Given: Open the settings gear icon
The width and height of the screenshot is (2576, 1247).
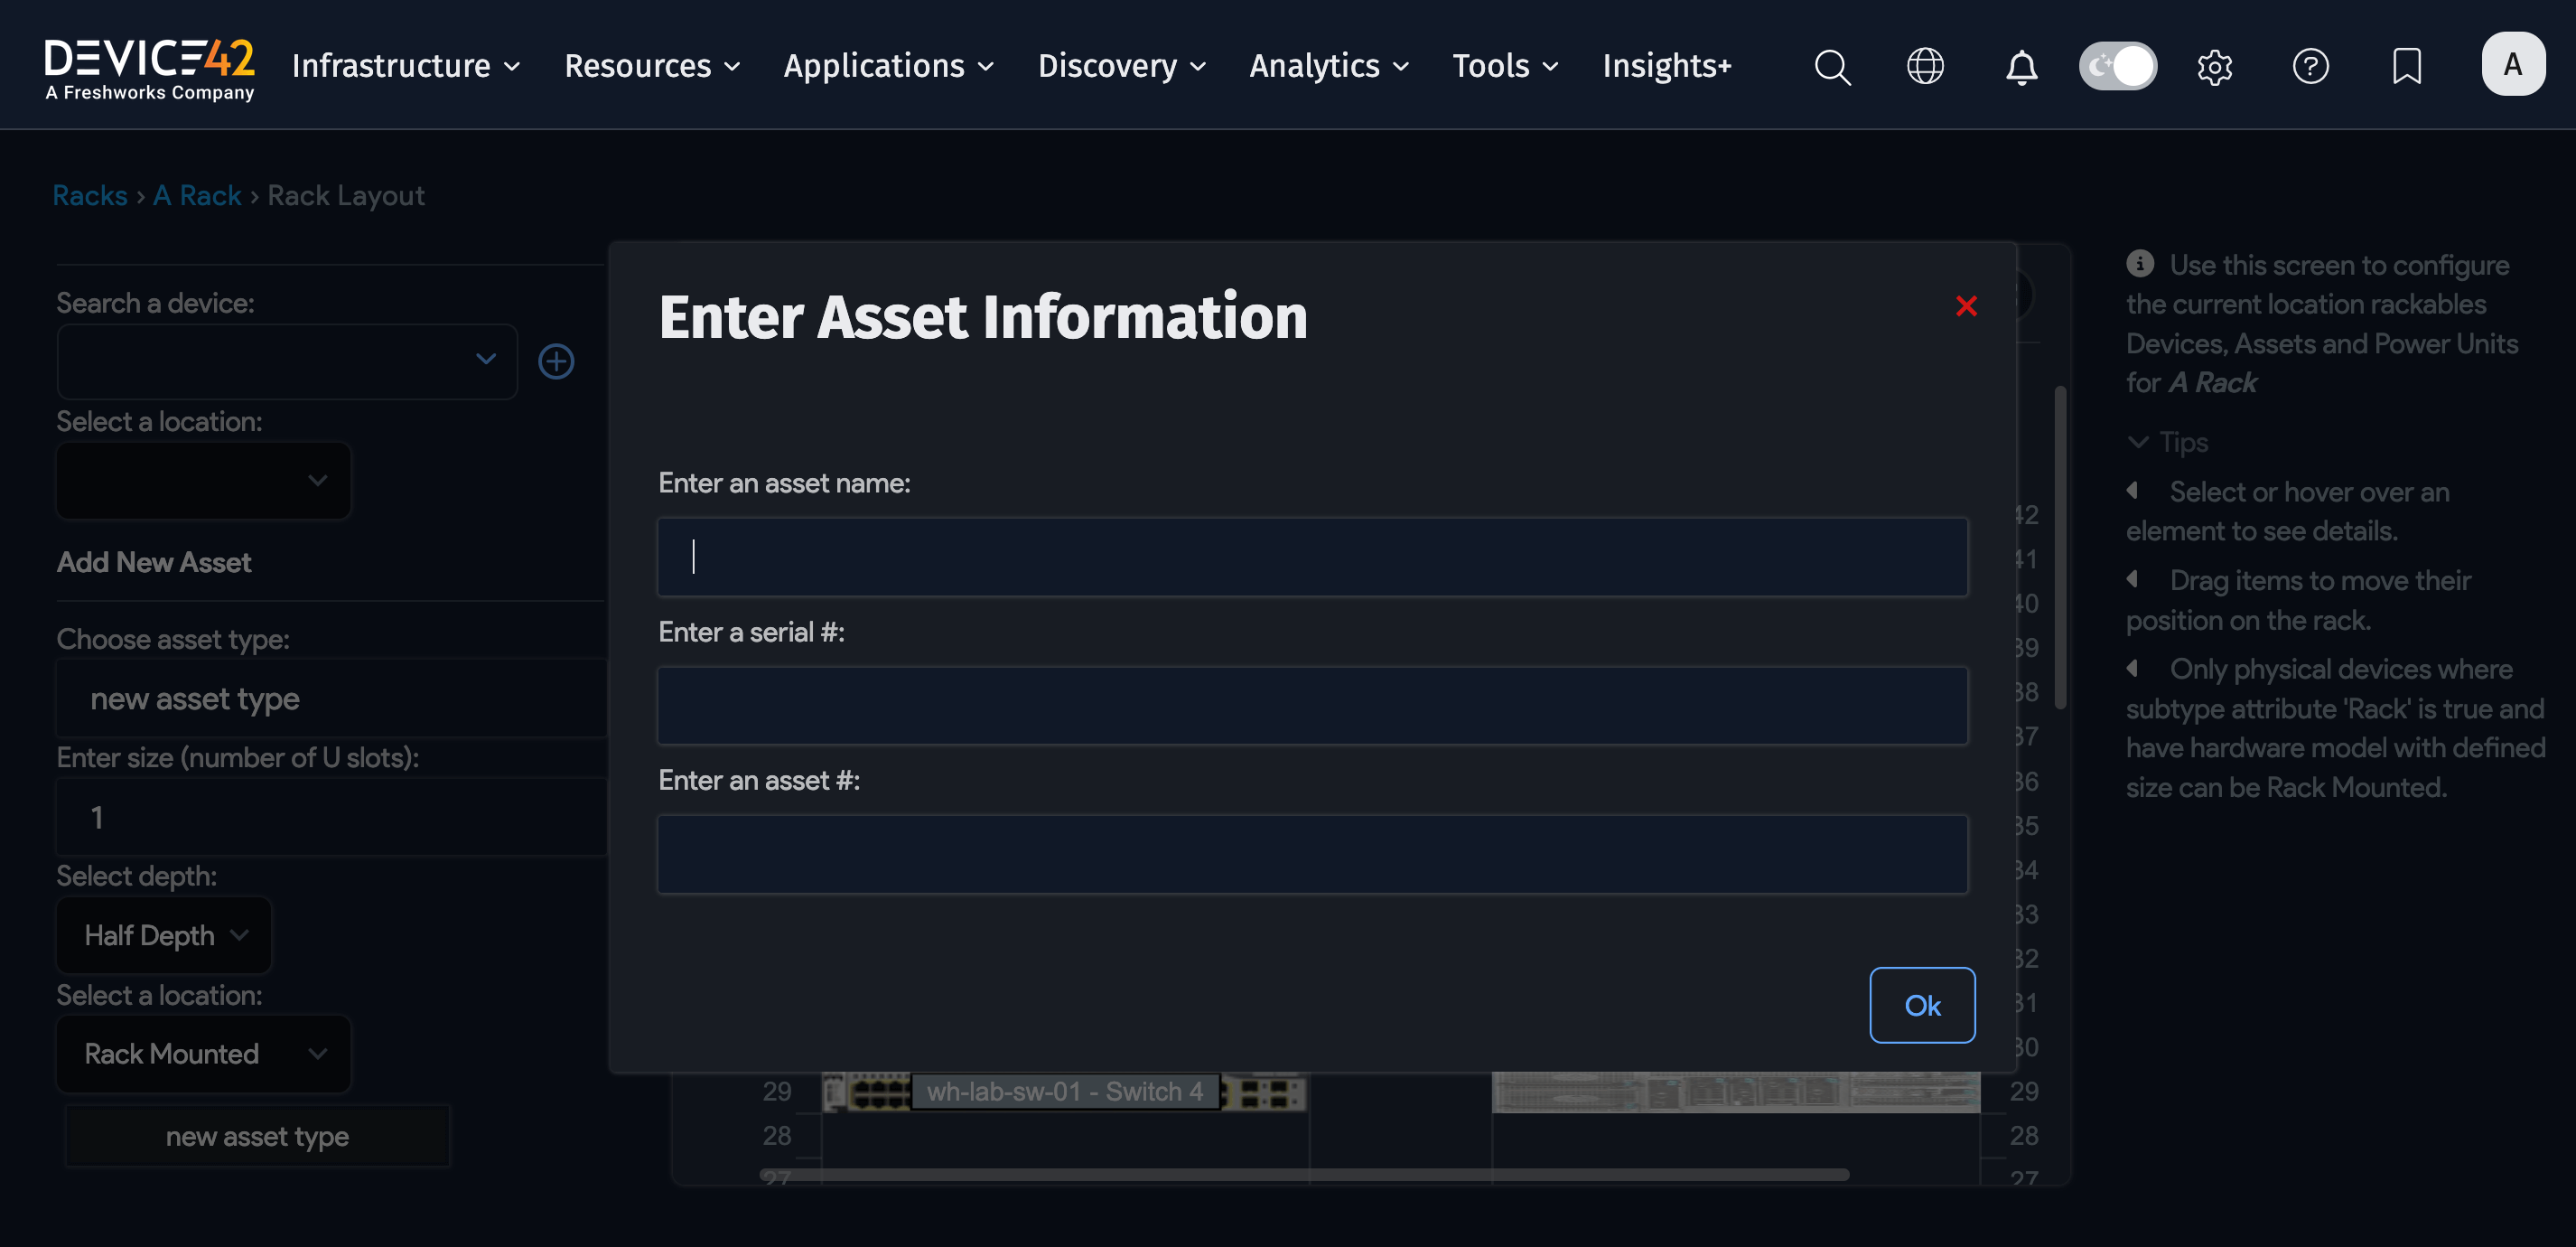Looking at the screenshot, I should 2214,66.
